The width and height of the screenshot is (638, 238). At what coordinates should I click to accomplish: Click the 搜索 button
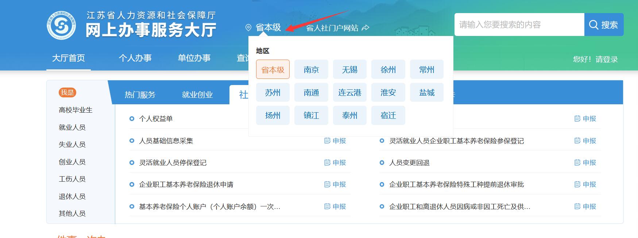[604, 25]
